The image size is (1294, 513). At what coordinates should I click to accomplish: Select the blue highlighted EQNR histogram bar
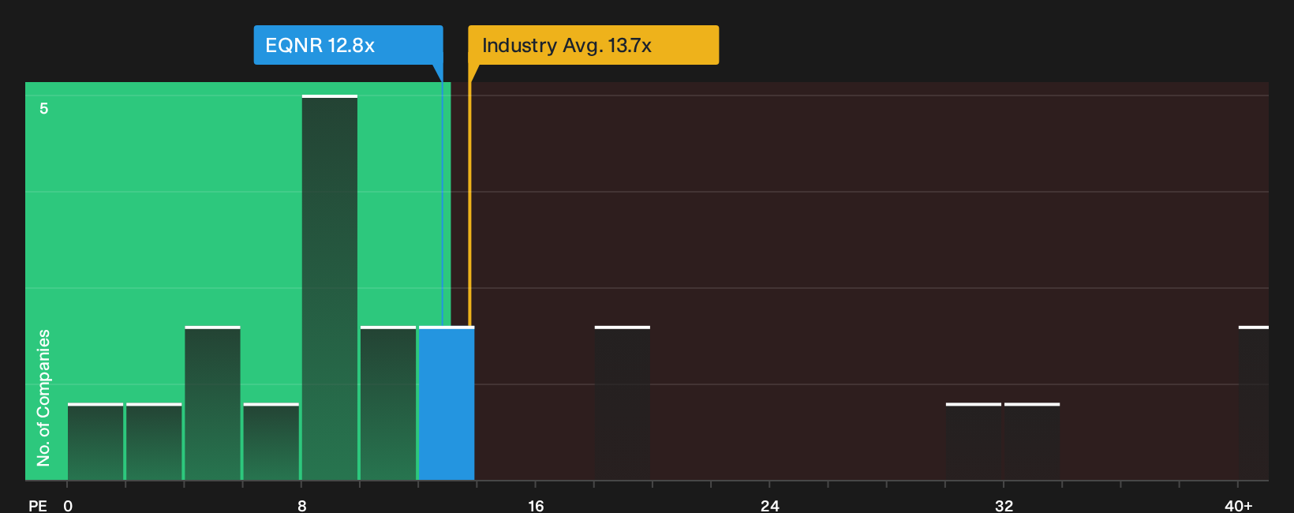[x=447, y=403]
